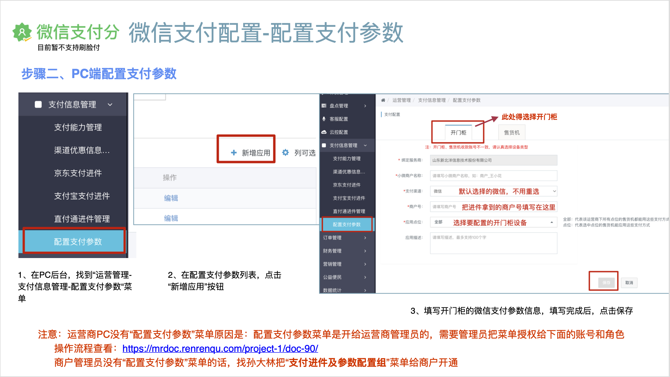Open the 应用点位 dropdown
Image resolution: width=670 pixels, height=377 pixels.
click(493, 222)
